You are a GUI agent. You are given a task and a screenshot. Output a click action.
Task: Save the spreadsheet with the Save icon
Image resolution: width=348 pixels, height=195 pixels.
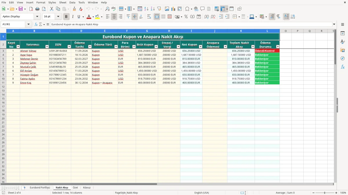[x=21, y=9]
